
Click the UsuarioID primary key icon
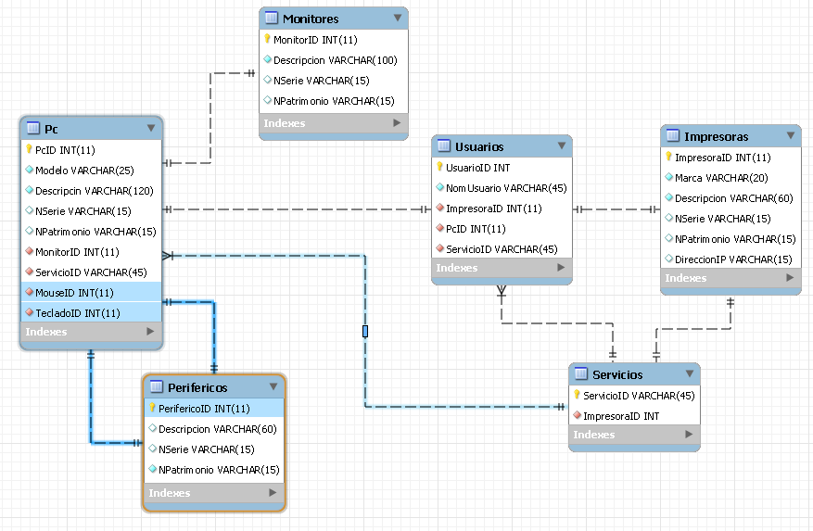[x=440, y=168]
